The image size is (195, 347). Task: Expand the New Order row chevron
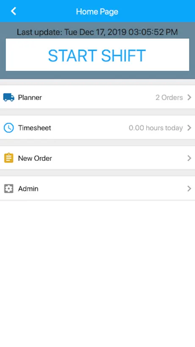189,158
